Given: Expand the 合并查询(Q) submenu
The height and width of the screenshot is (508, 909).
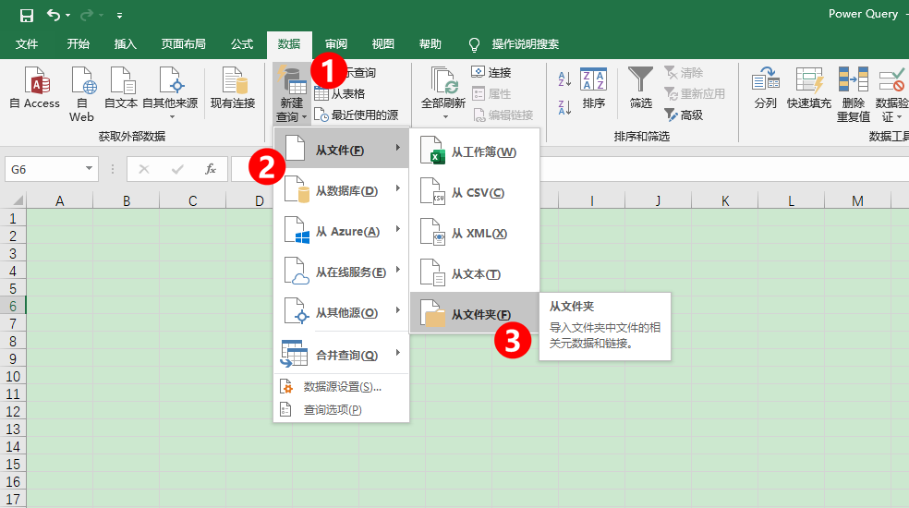Looking at the screenshot, I should click(x=342, y=354).
